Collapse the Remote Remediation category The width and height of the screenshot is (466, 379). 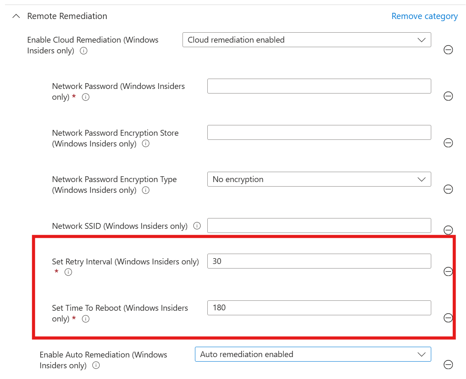(16, 16)
